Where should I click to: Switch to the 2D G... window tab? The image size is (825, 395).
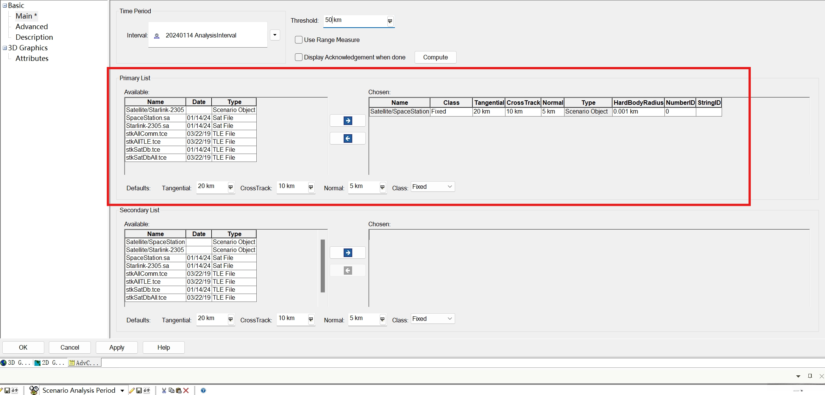click(x=50, y=363)
